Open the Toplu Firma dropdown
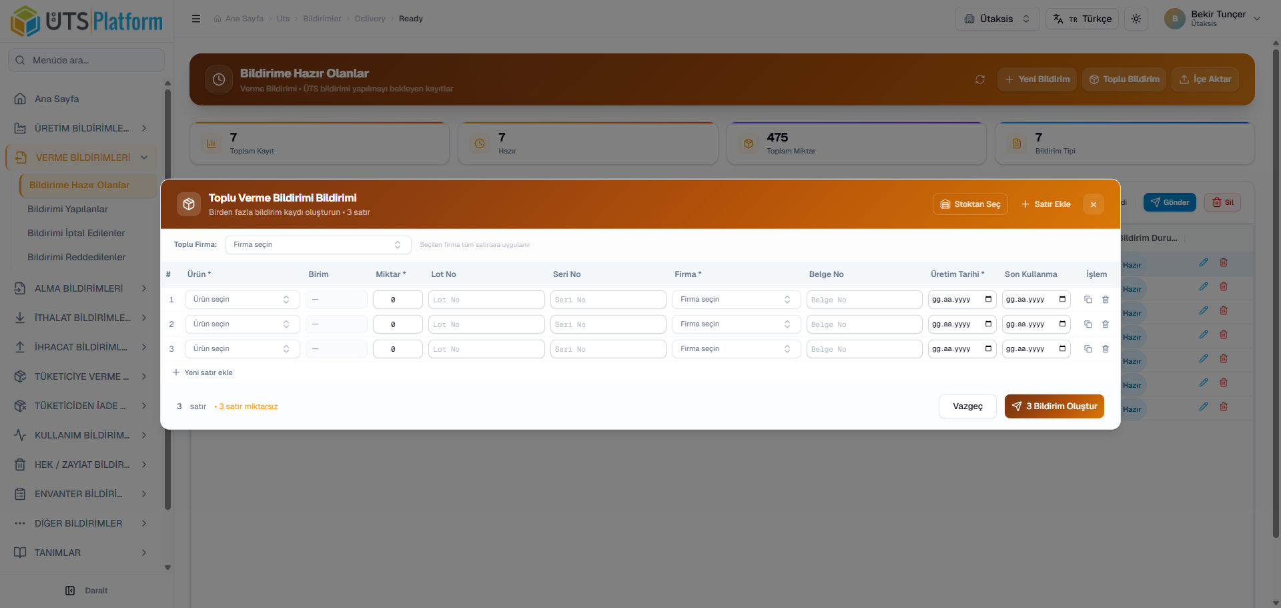1281x608 pixels. [x=318, y=245]
